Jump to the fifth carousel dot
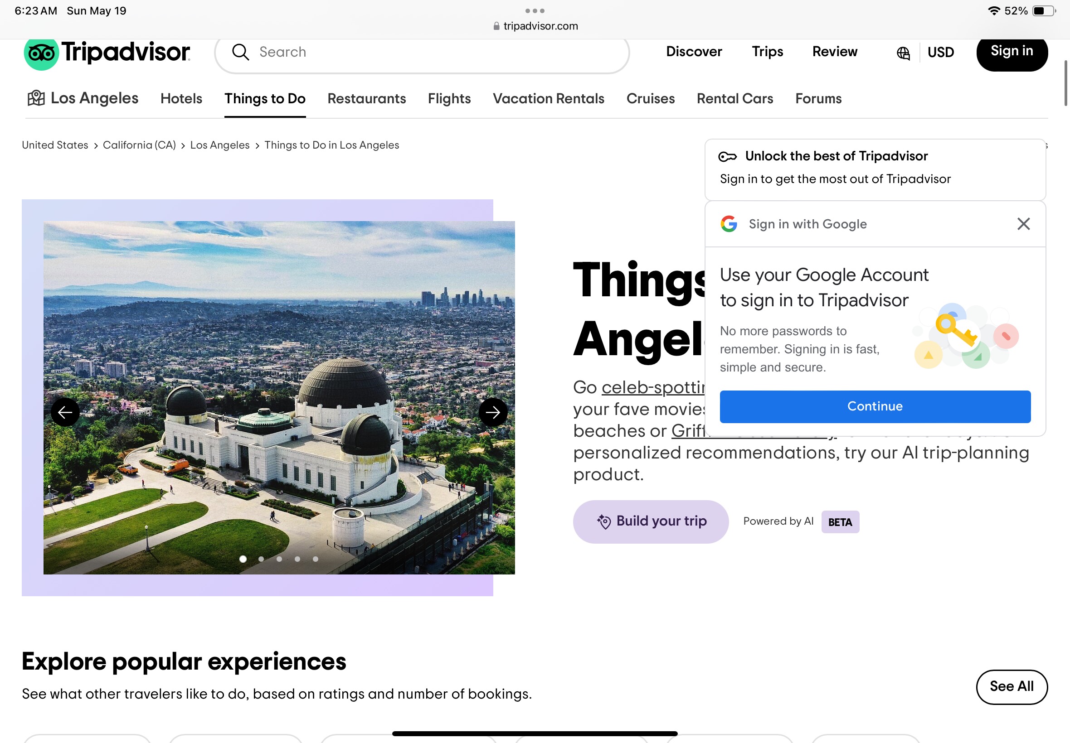The image size is (1070, 743). click(x=316, y=559)
